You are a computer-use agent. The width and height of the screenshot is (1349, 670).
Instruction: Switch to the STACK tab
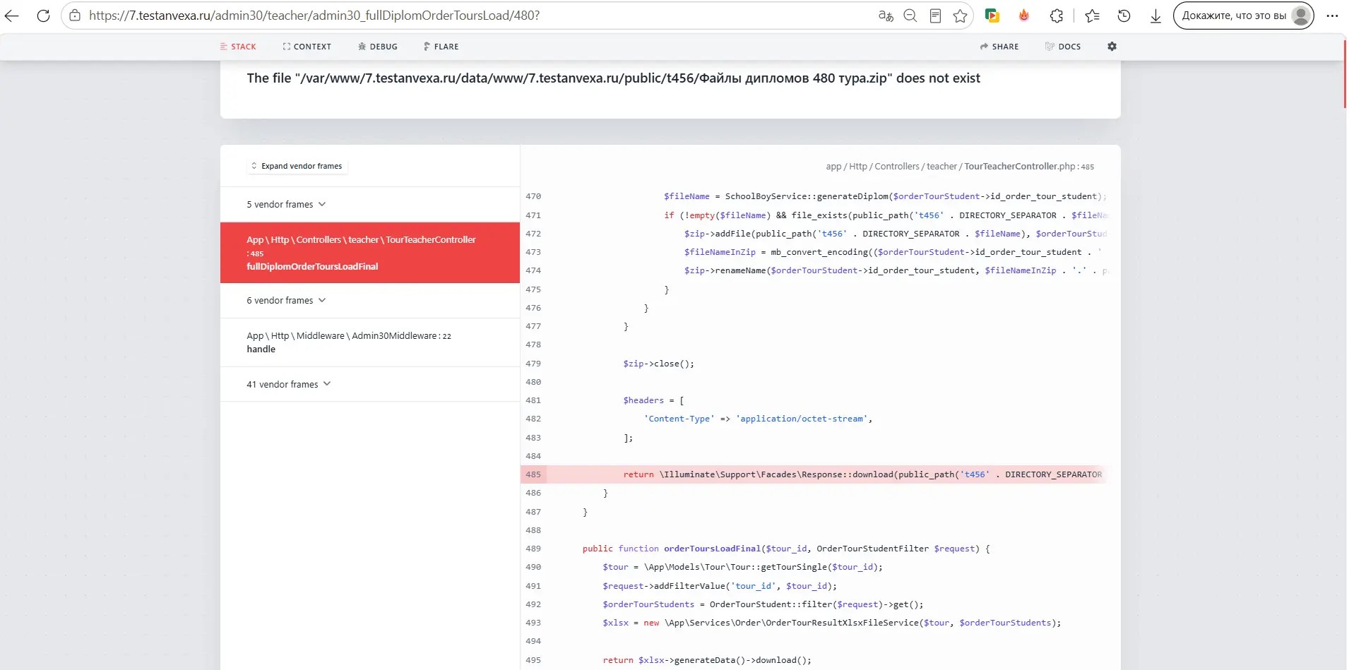[238, 47]
